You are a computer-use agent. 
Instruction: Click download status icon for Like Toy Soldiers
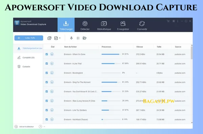[x=52, y=110]
